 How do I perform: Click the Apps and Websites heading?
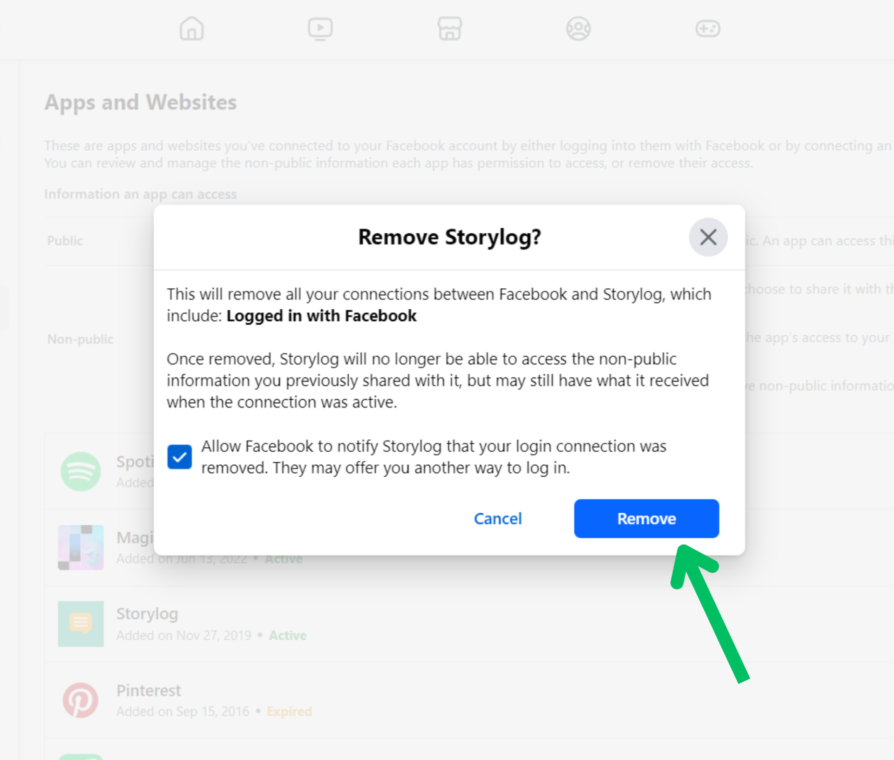[141, 102]
